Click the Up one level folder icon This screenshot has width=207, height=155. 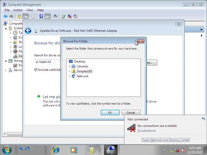tap(19, 17)
